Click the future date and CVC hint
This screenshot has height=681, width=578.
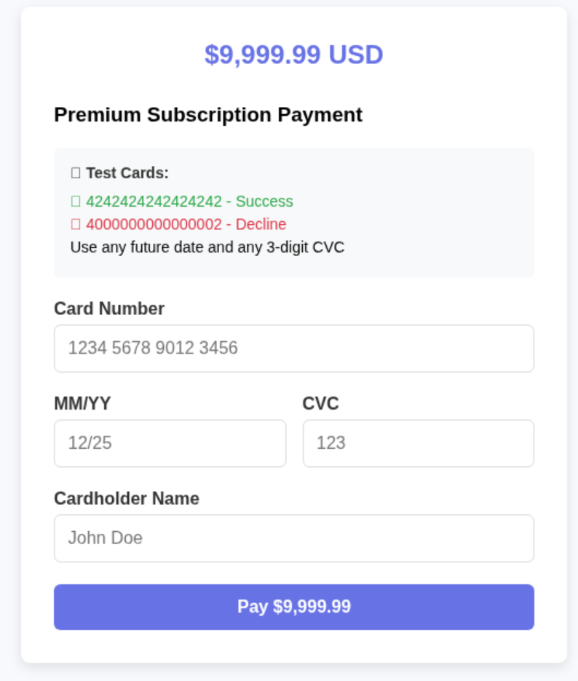207,247
